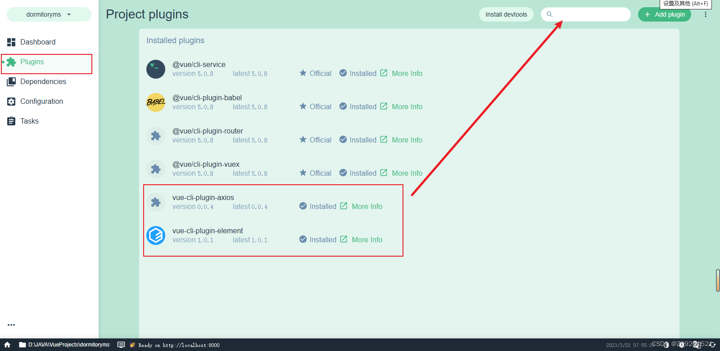Toggle dark mode in the status bar
This screenshot has height=351, width=720.
667,345
